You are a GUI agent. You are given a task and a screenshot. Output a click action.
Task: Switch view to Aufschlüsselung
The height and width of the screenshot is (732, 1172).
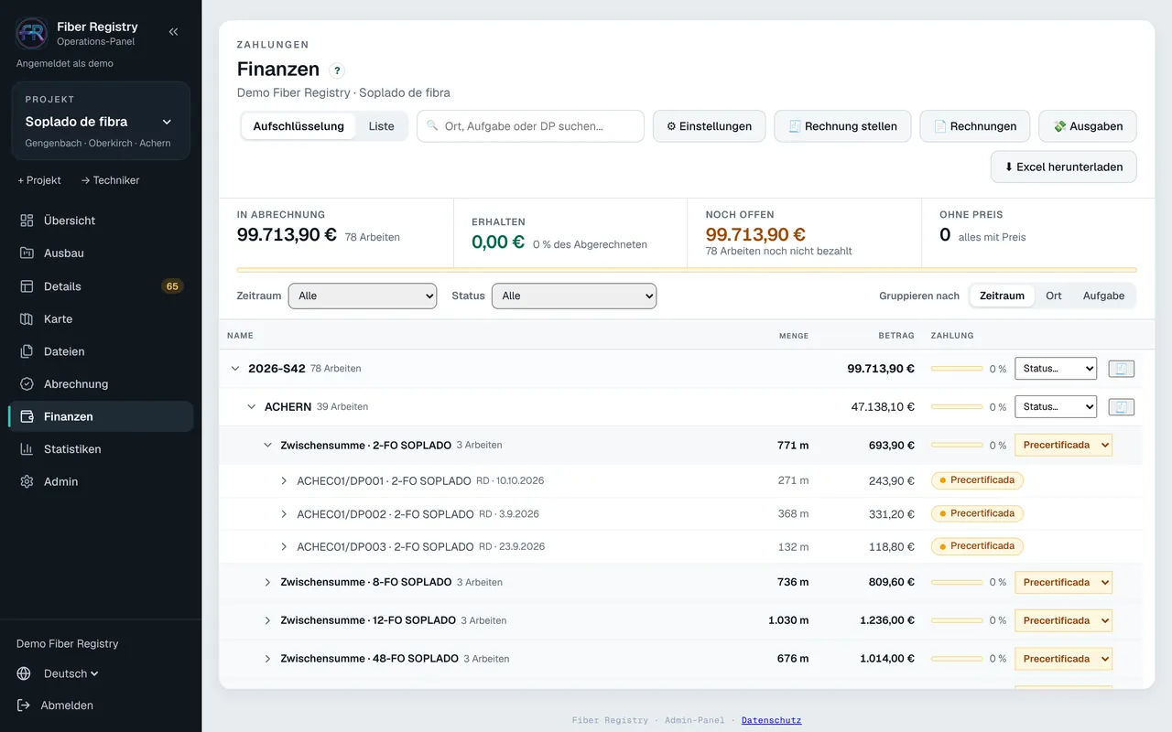click(x=298, y=126)
